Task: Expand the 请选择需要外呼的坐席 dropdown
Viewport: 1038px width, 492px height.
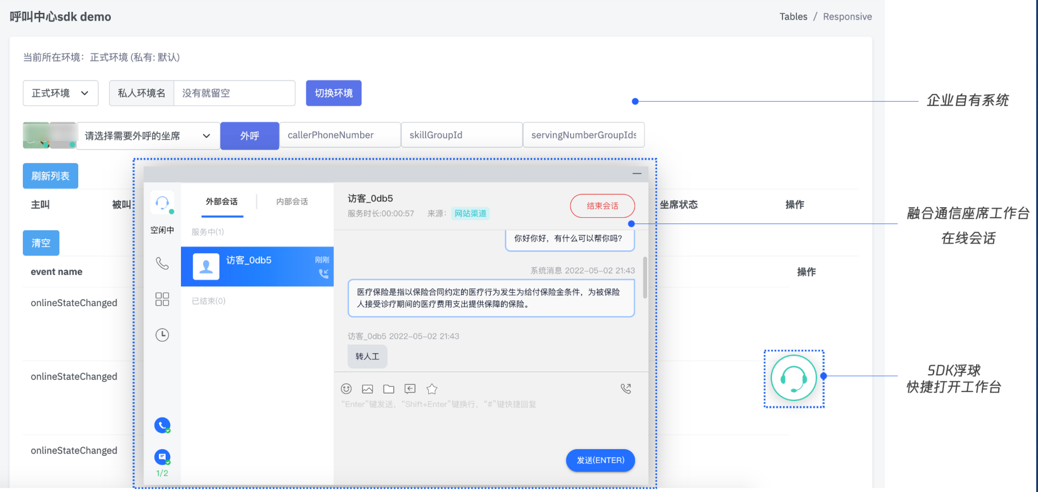Action: point(148,136)
